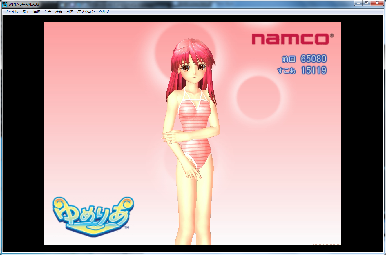The image size is (386, 255).
Task: Maximize the WIN7-64-AREA88 window
Action: pos(366,3)
